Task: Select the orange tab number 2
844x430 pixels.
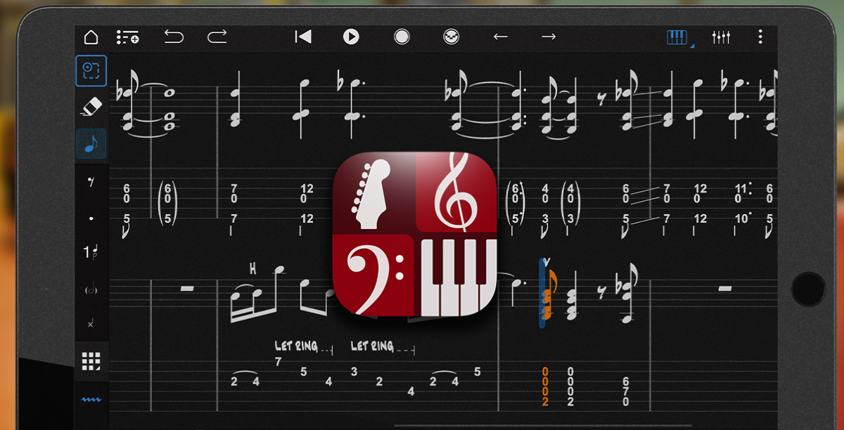Action: tap(545, 402)
